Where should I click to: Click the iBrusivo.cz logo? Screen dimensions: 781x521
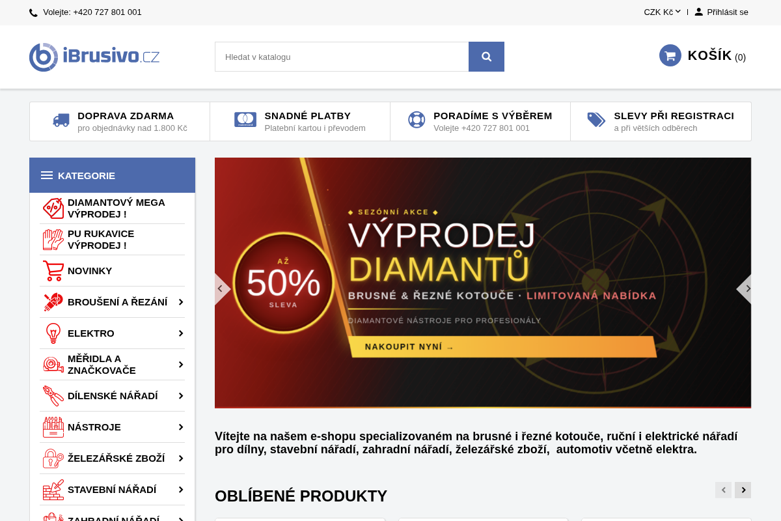coord(94,57)
